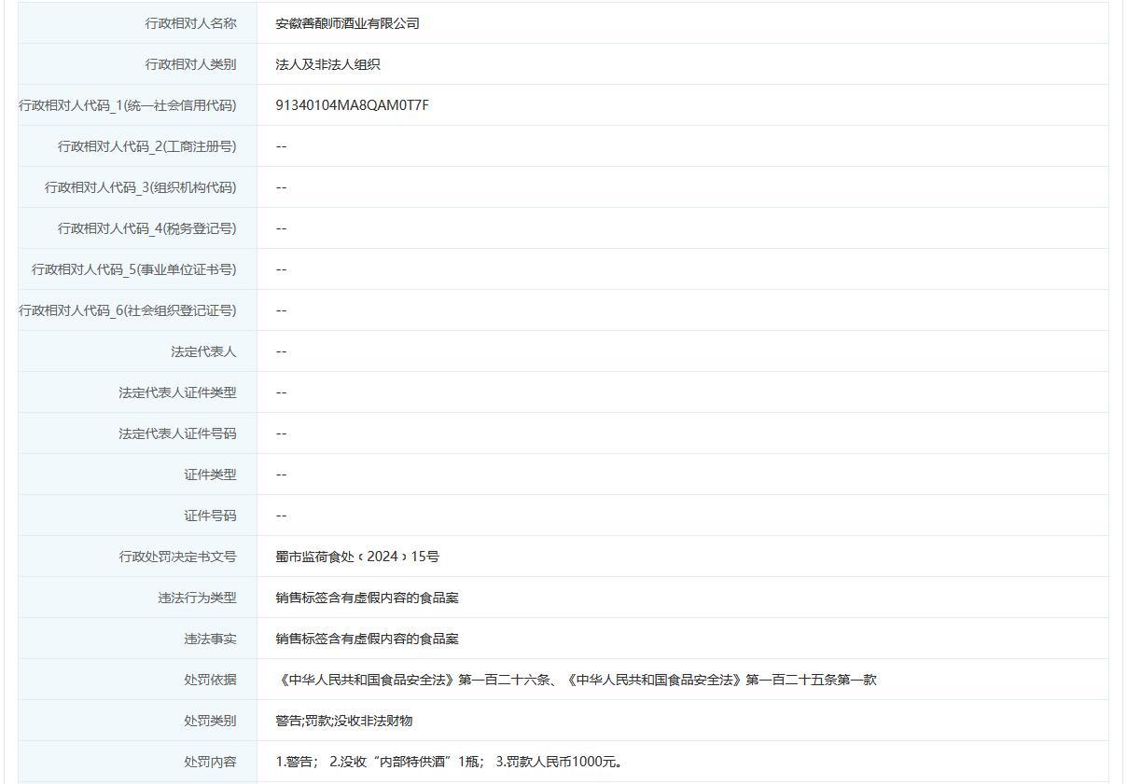
Task: Click label 行政相对人代码_5(事业单位证书号)
Action: pos(134,269)
